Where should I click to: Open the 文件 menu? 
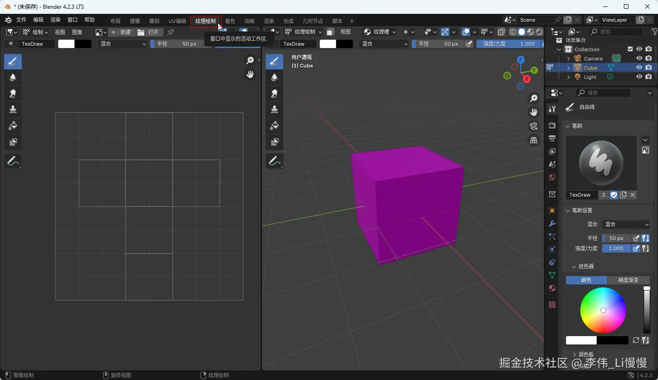[x=21, y=20]
